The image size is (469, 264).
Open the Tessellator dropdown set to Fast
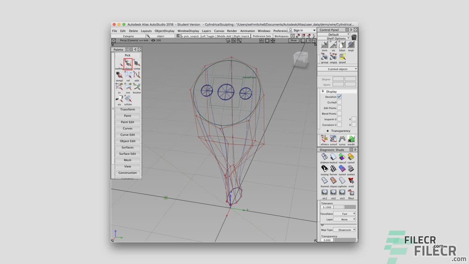pyautogui.click(x=344, y=213)
